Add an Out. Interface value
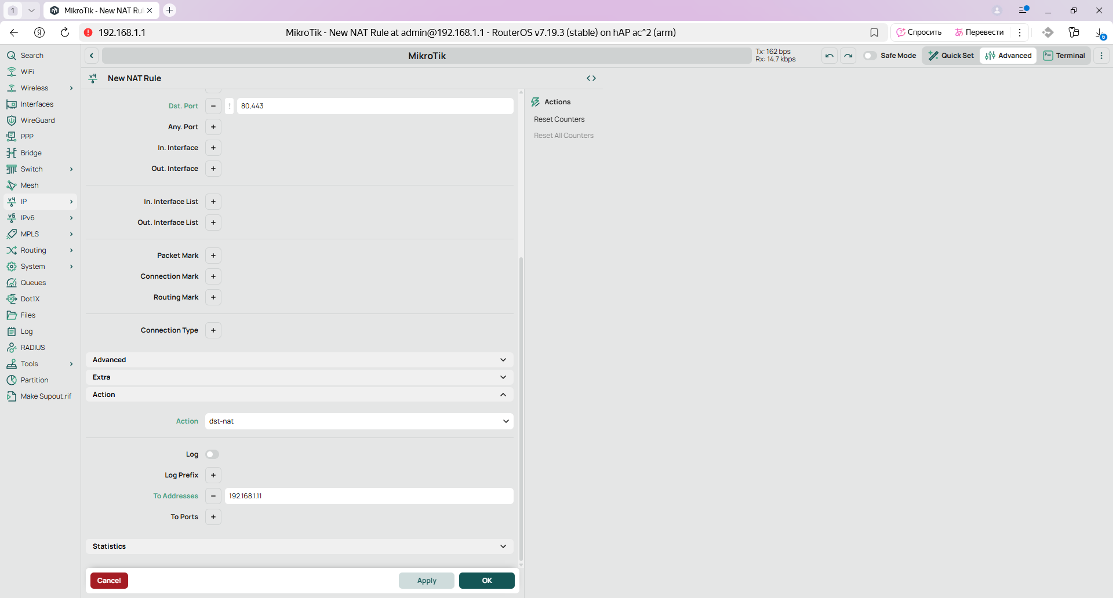This screenshot has width=1113, height=598. point(213,169)
